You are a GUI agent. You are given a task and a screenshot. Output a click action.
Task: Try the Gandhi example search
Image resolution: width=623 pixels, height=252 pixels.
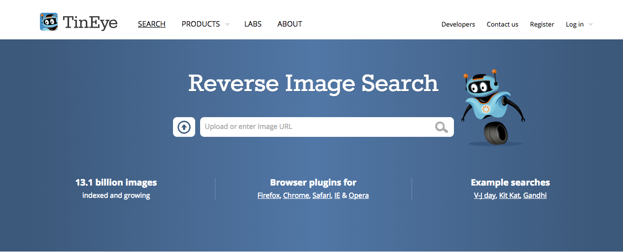[x=535, y=195]
